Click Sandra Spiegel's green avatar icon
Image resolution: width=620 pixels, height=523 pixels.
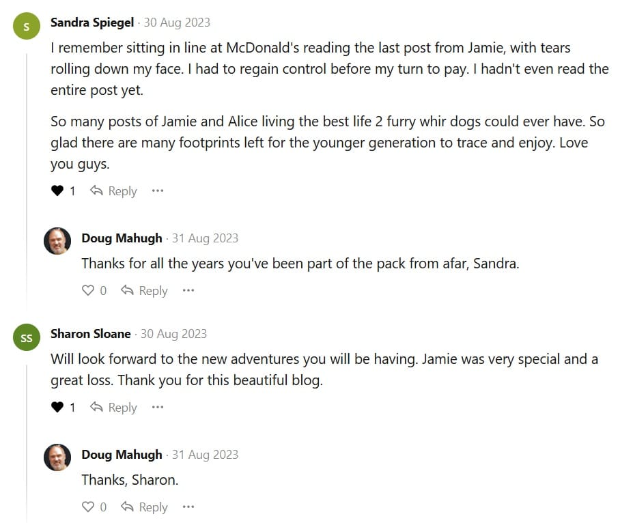pyautogui.click(x=27, y=27)
